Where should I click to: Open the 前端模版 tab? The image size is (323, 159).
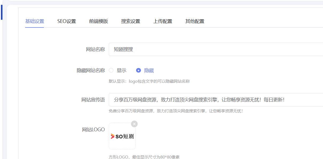[99, 21]
